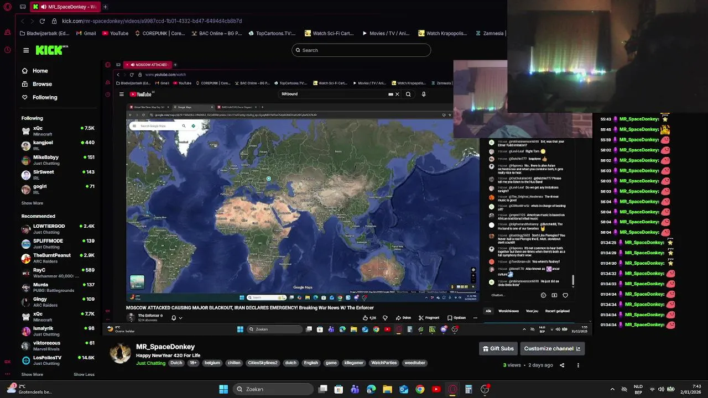This screenshot has height=398, width=708.
Task: Open lunalyrik recommended channel
Action: [x=58, y=331]
